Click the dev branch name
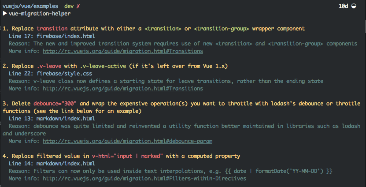Screen dimensions: 366x187 pyautogui.click(x=69, y=6)
